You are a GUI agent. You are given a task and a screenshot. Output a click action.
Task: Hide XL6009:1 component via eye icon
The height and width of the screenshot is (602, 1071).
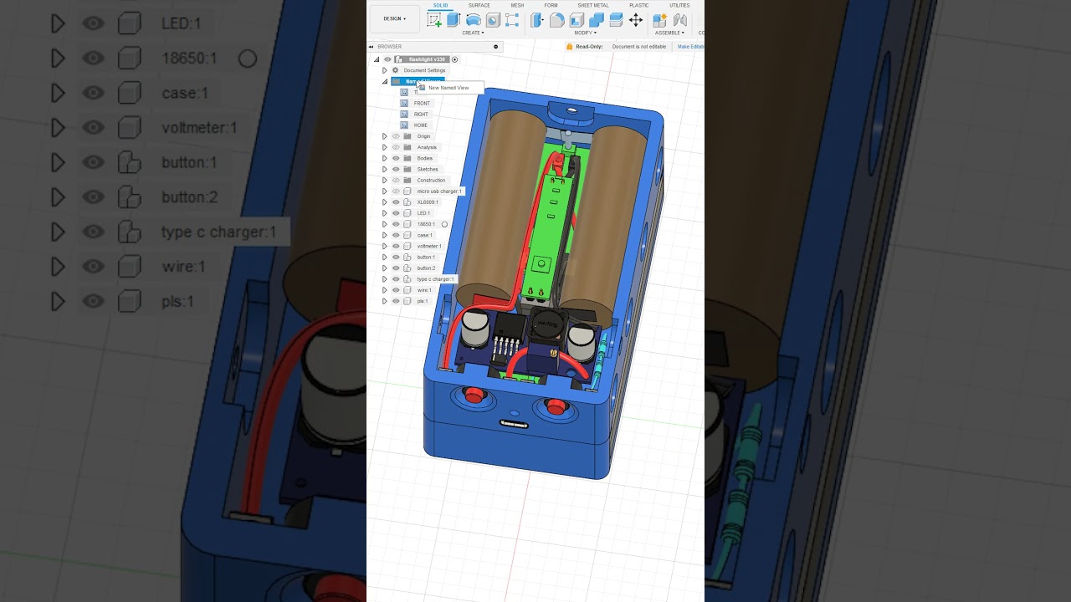(396, 202)
